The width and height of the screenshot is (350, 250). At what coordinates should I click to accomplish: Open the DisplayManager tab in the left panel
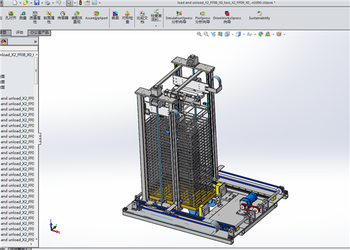click(x=3, y=42)
